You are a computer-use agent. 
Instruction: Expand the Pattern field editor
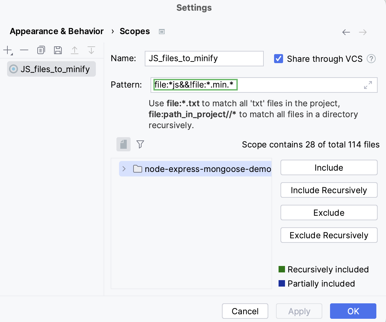368,85
